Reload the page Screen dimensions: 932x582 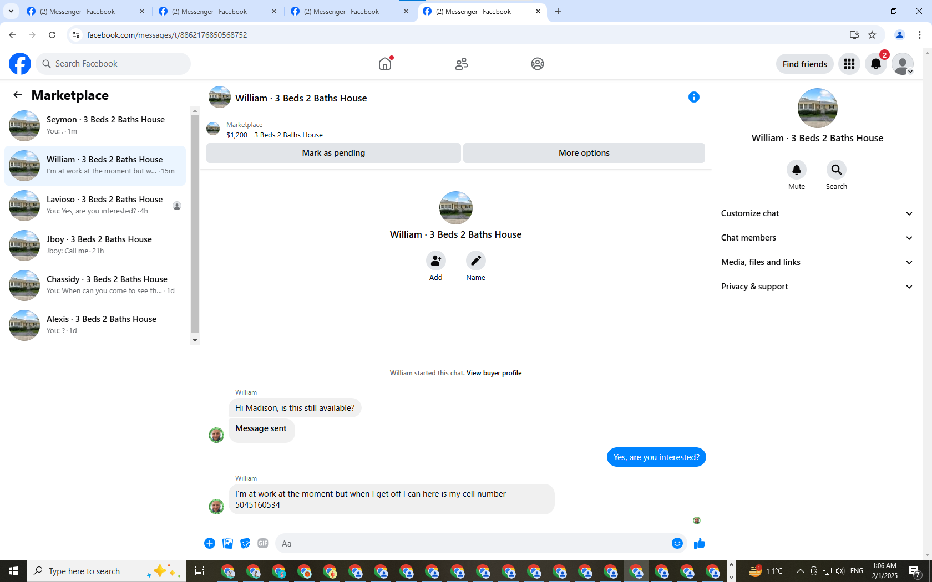click(x=52, y=35)
